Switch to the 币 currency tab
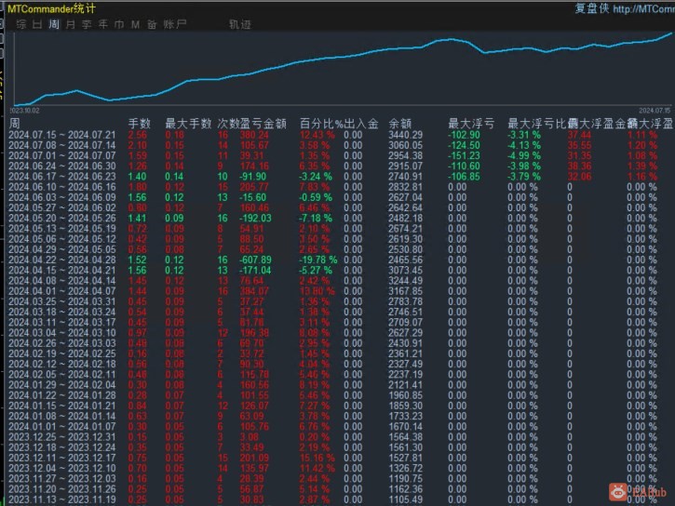Image resolution: width=675 pixels, height=506 pixels. 119,24
